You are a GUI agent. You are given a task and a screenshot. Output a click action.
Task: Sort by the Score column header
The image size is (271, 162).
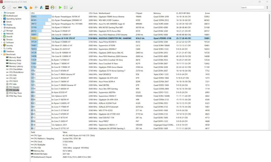point(207,13)
